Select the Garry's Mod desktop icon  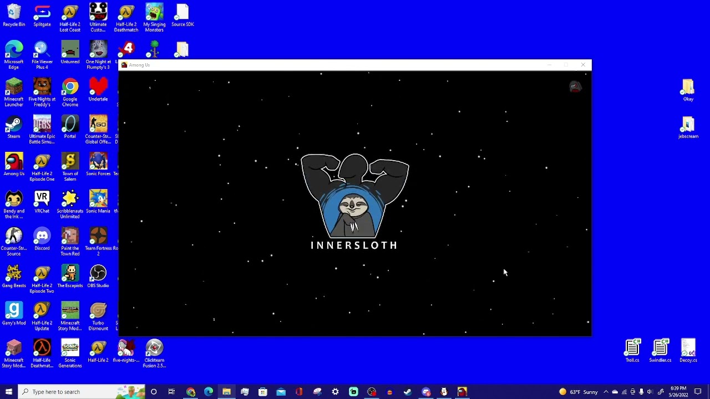pos(14,314)
